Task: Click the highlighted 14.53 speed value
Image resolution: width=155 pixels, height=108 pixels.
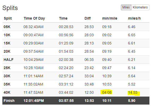Action: [133, 92]
